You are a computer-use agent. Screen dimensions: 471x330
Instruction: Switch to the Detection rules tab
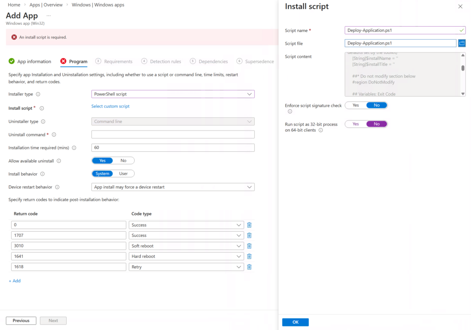coord(161,62)
